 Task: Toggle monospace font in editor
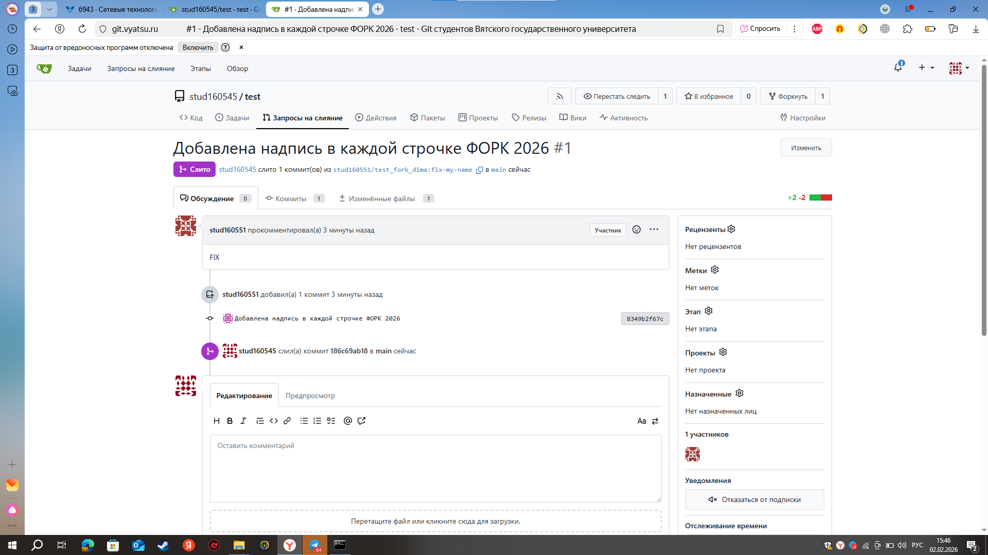click(641, 421)
